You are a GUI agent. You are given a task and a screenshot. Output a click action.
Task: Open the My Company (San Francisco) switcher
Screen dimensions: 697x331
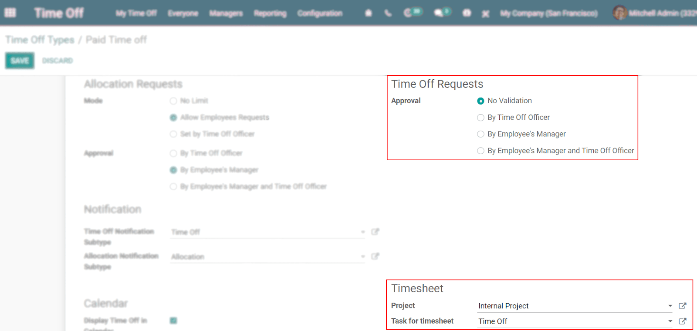(549, 14)
